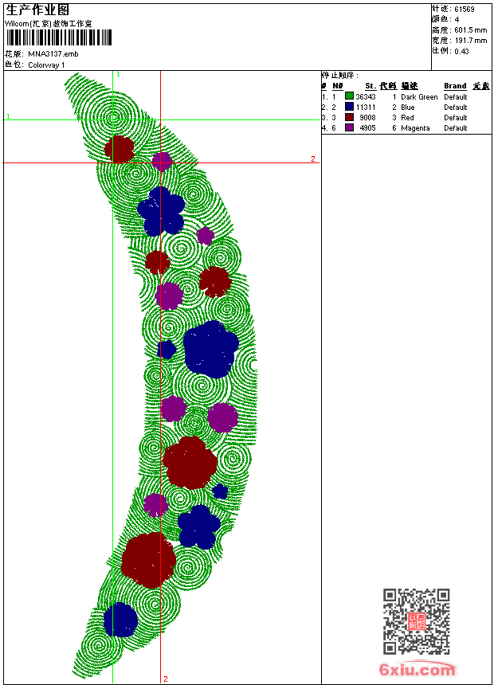Click the largest blue flower in design
This screenshot has height=685, width=494.
click(210, 349)
